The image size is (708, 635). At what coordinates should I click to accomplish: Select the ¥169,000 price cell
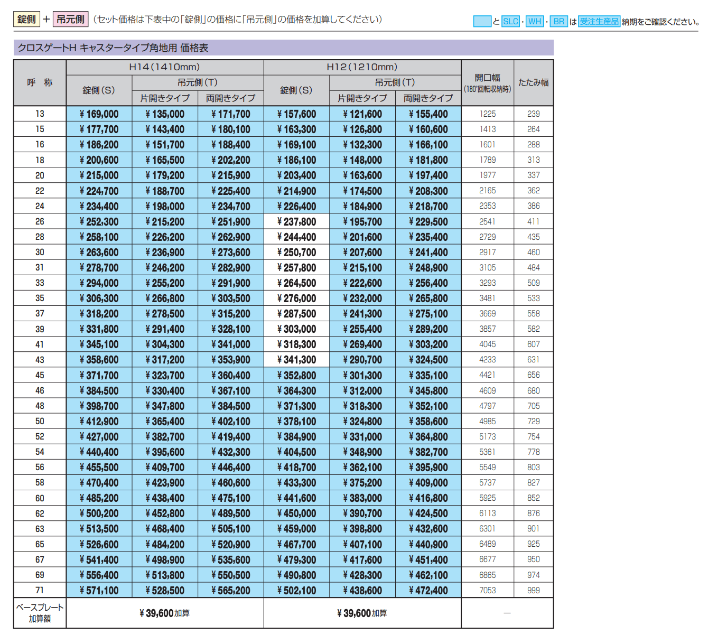coord(99,114)
